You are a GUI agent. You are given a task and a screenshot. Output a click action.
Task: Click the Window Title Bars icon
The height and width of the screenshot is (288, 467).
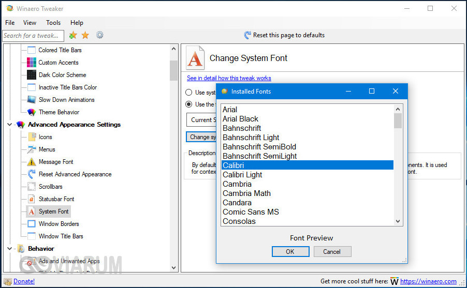(x=32, y=236)
